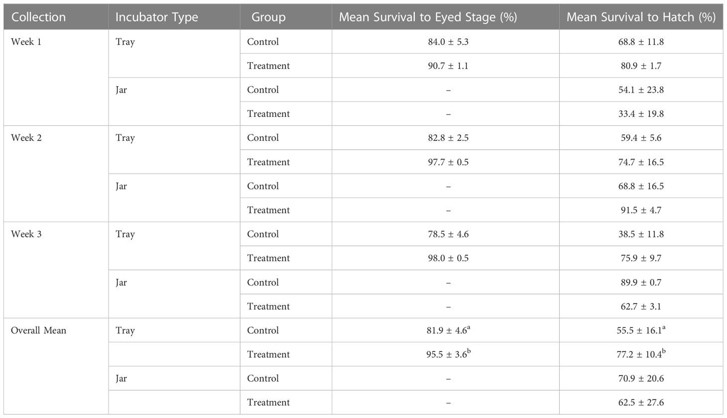This screenshot has height=418, width=727.
Task: Click the Week 2 collection cell
Action: tap(26, 138)
